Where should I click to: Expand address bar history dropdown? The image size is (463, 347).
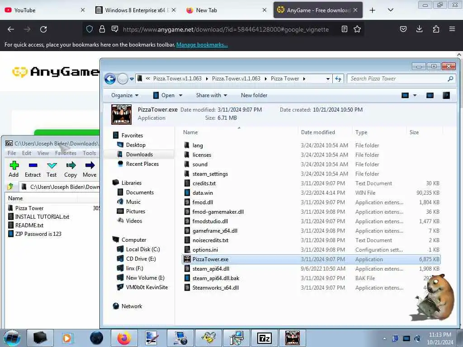click(328, 79)
